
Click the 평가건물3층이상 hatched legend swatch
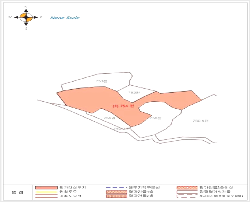[x=187, y=188]
